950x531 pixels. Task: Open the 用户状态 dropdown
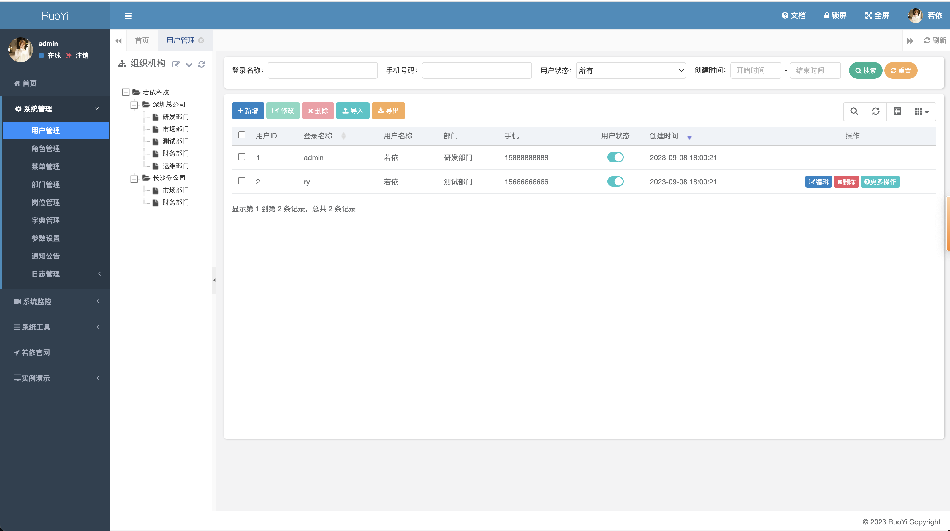tap(631, 70)
